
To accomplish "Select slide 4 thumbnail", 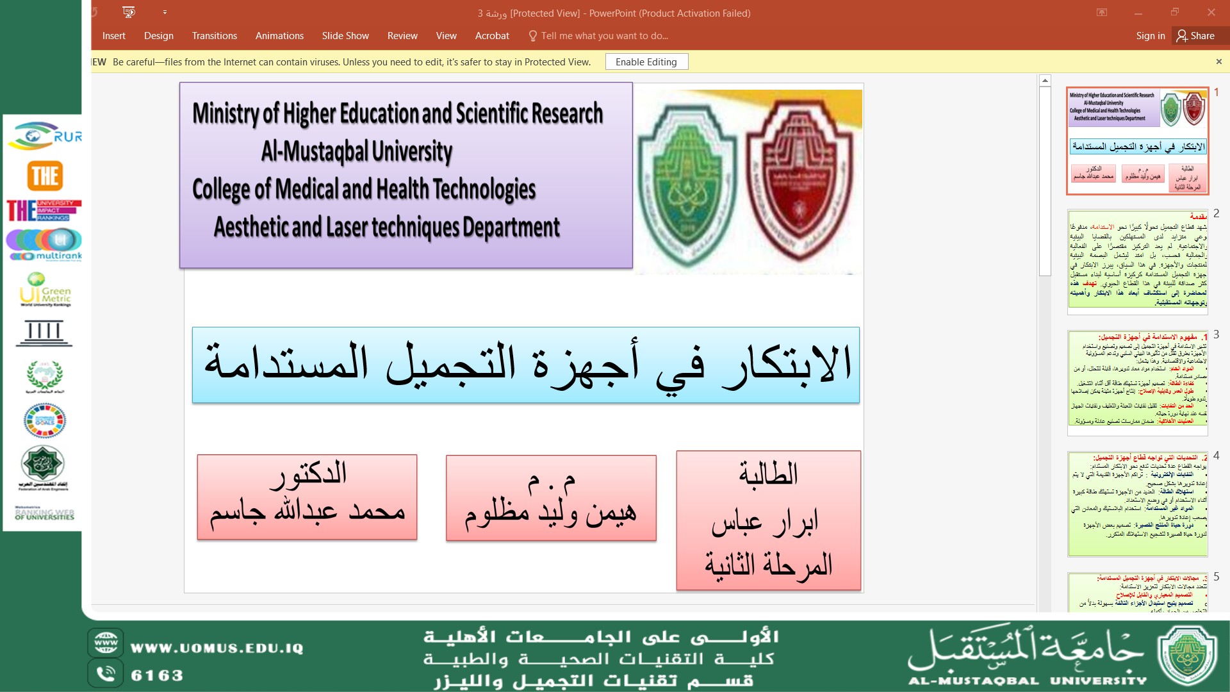I will [1137, 504].
